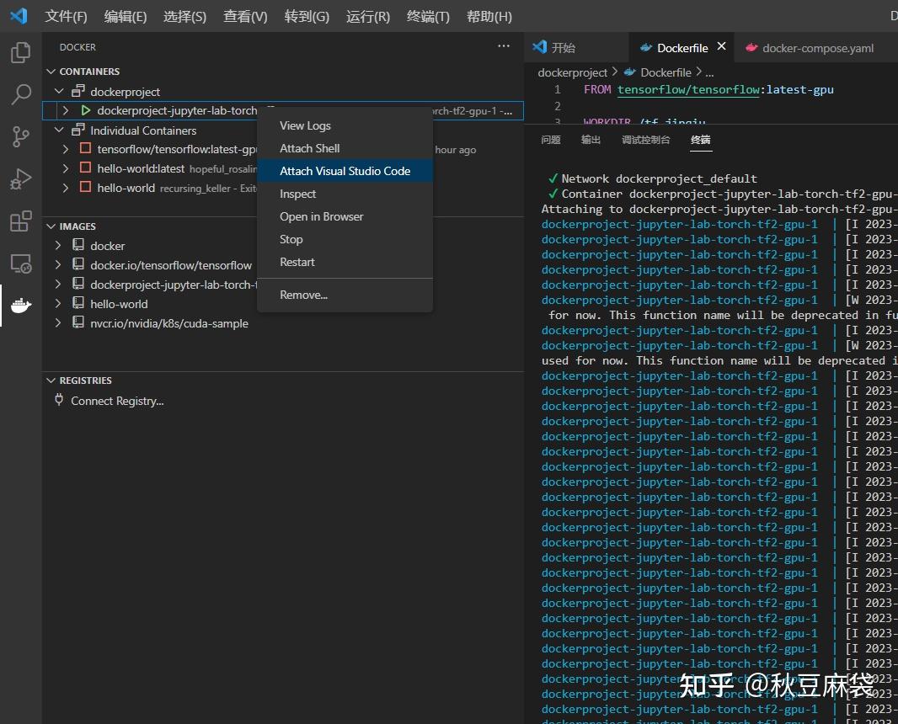Image resolution: width=898 pixels, height=724 pixels.
Task: Open the Remote Explorer view
Action: [20, 264]
